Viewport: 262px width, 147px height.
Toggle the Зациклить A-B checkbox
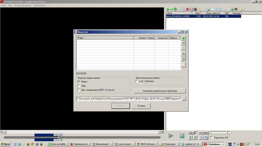pos(211,138)
